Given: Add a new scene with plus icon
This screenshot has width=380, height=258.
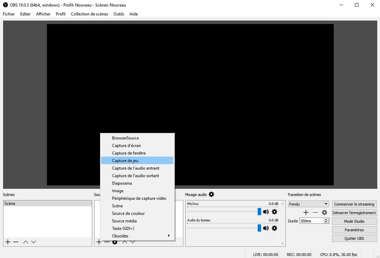Looking at the screenshot, I should (8, 242).
